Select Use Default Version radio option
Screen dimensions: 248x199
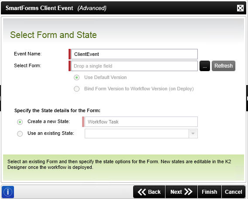77,77
